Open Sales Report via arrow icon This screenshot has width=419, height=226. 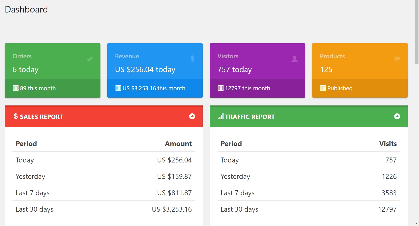coord(192,116)
